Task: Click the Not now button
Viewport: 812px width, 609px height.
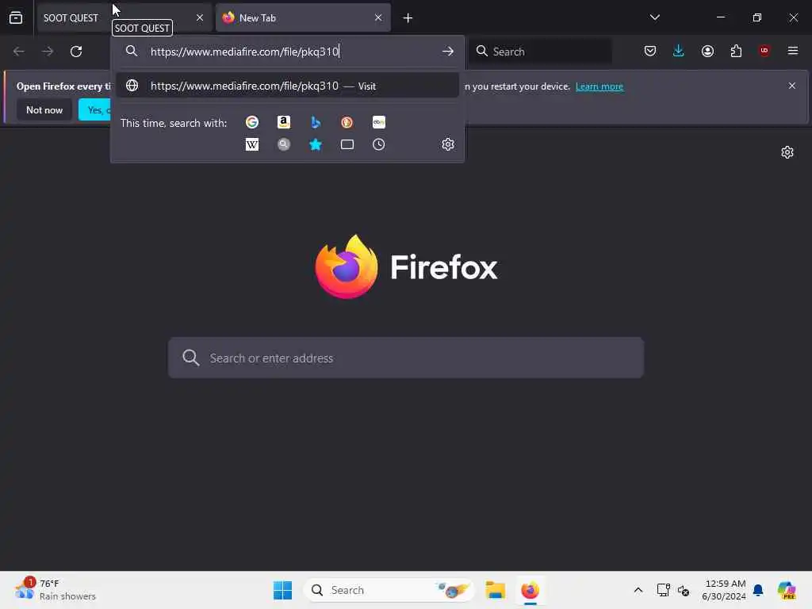Action: (44, 109)
